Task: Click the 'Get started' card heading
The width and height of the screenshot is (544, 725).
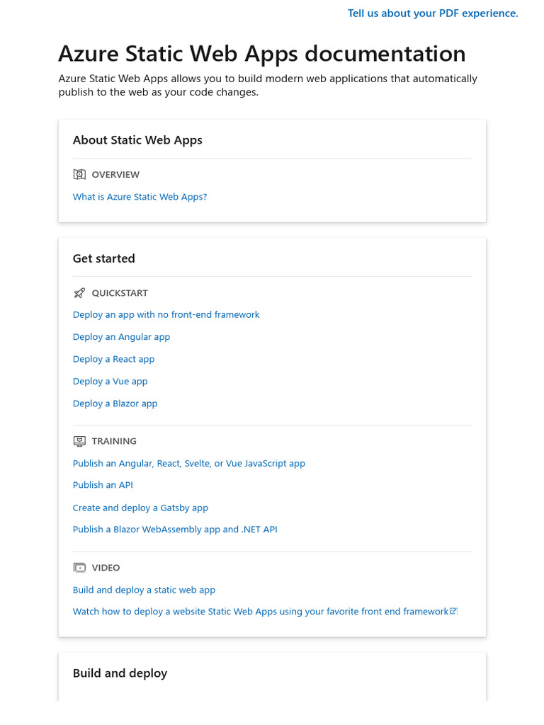Action: pyautogui.click(x=103, y=258)
